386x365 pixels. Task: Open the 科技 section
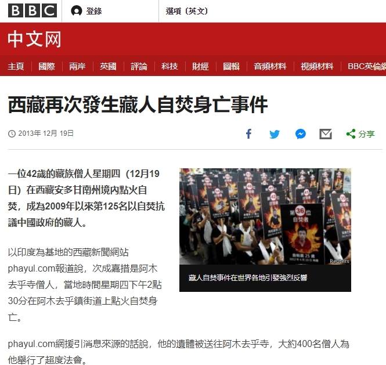pos(169,67)
